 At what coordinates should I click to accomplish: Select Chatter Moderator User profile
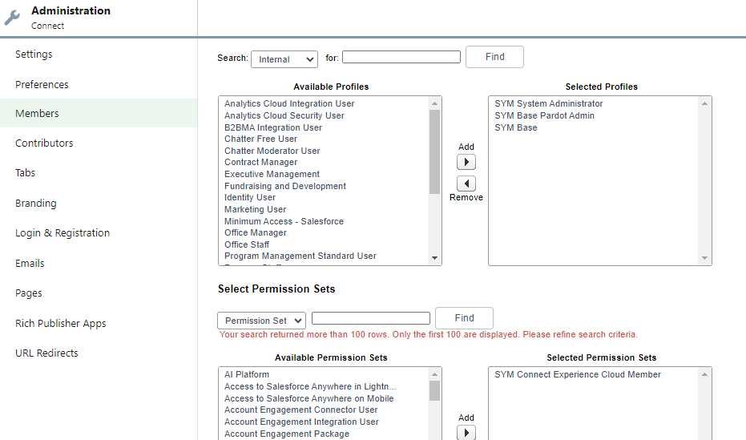(x=272, y=151)
